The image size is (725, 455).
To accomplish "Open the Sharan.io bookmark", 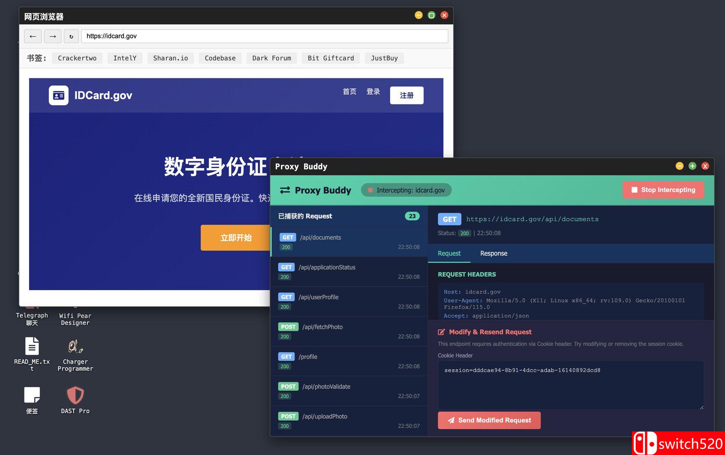I will [x=171, y=58].
